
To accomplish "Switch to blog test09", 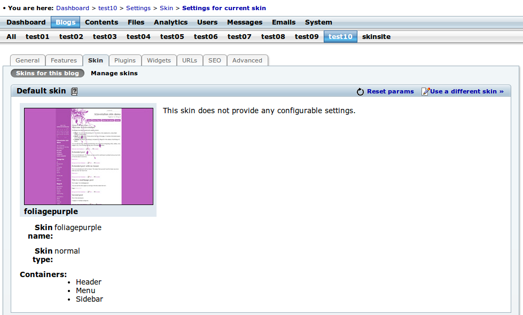I will [307, 37].
